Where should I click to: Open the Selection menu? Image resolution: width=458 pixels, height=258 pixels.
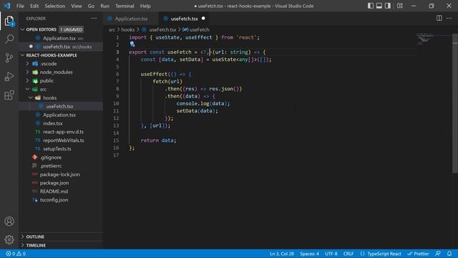54,6
